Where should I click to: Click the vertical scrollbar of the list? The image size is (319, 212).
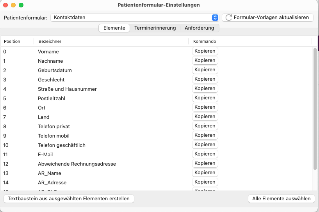(315, 109)
